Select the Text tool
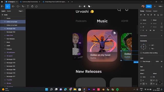The width and height of the screenshot is (164, 92). coord(28,6)
